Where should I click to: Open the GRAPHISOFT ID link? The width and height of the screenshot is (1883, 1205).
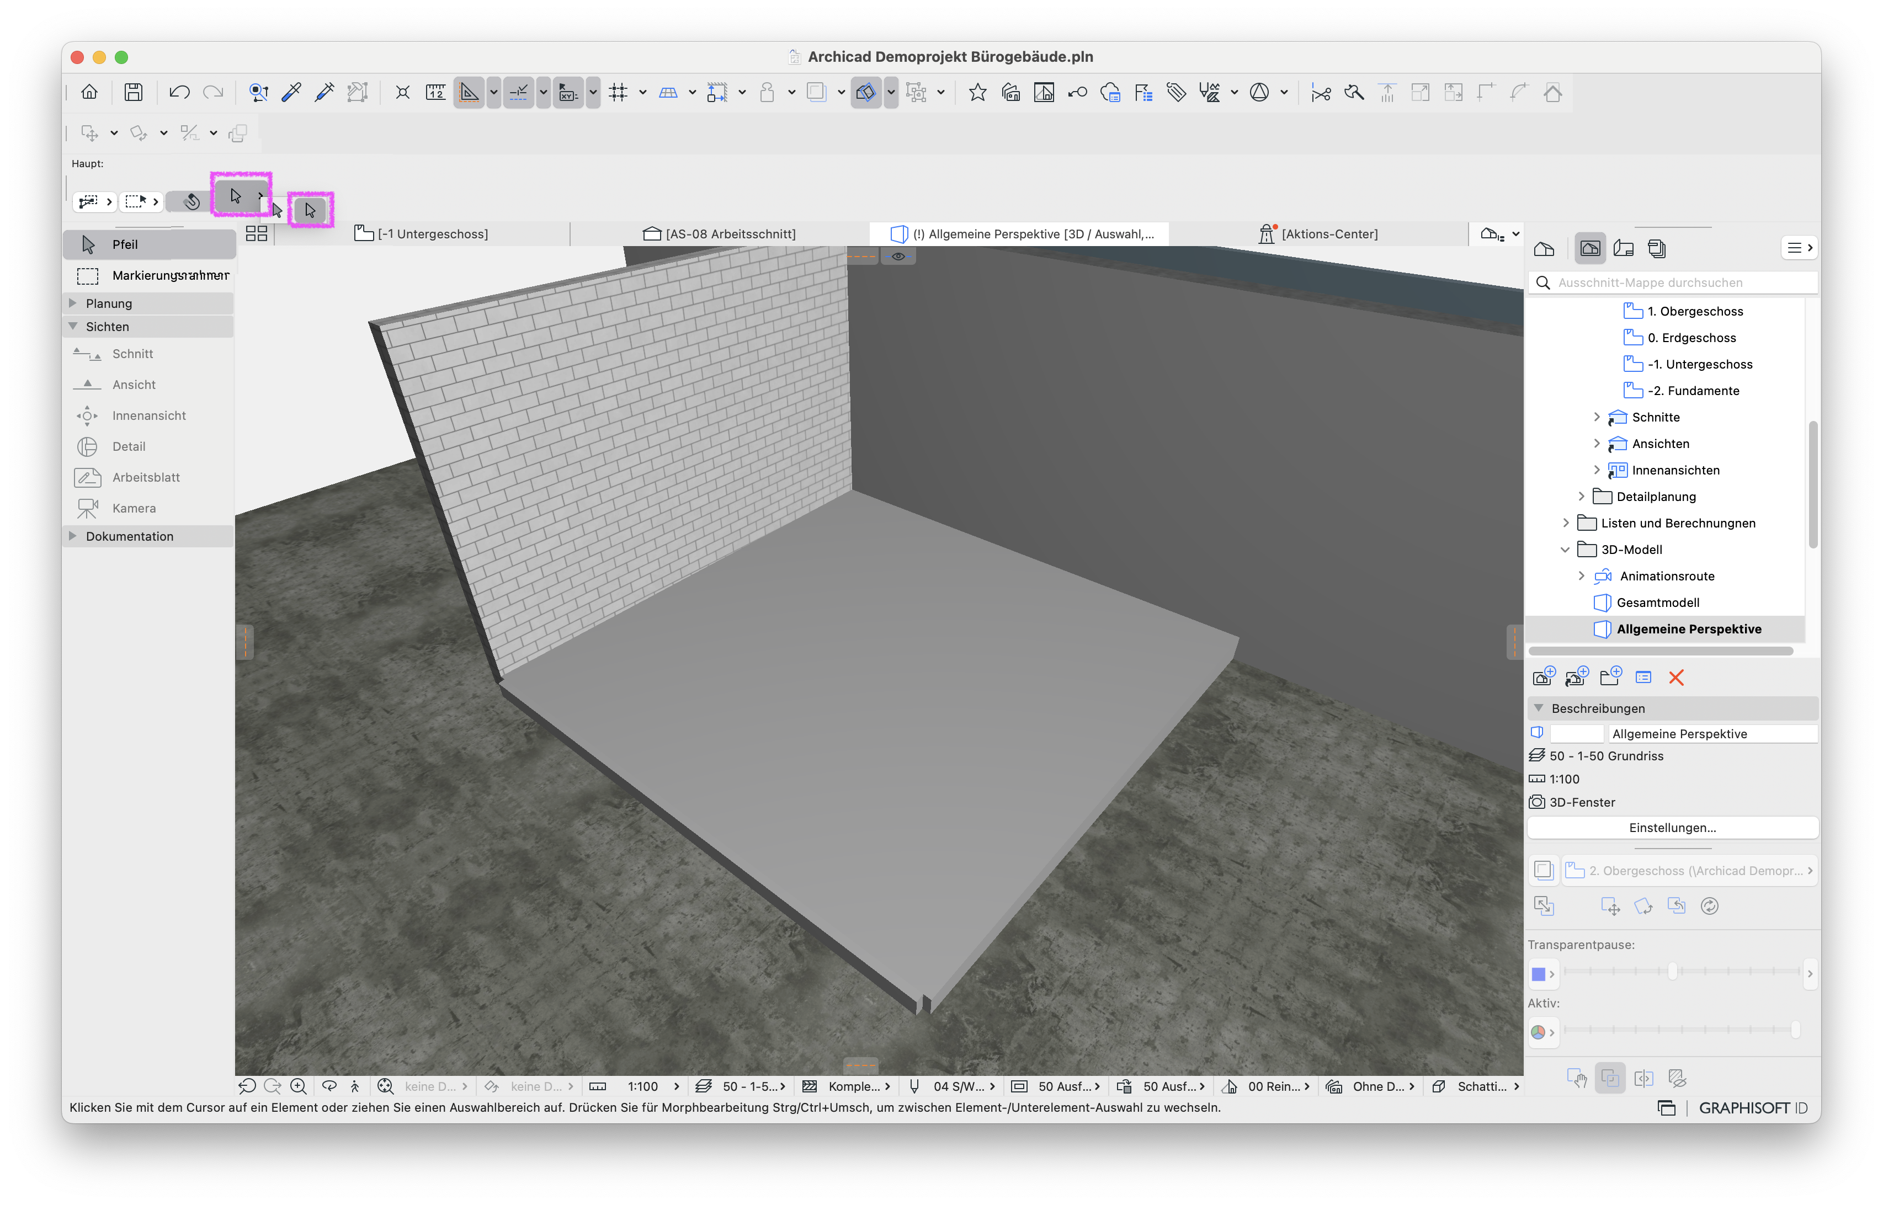(1753, 1107)
